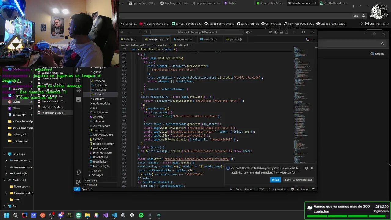Go forward in VS Code navigation
Viewport: 391px width, 220px height.
click(146, 32)
